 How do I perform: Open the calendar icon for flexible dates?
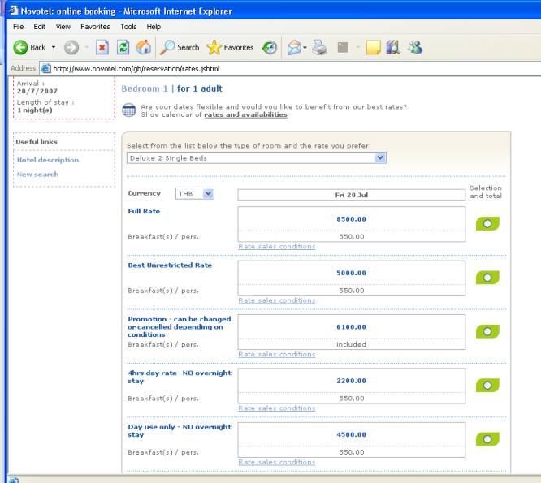click(x=128, y=110)
